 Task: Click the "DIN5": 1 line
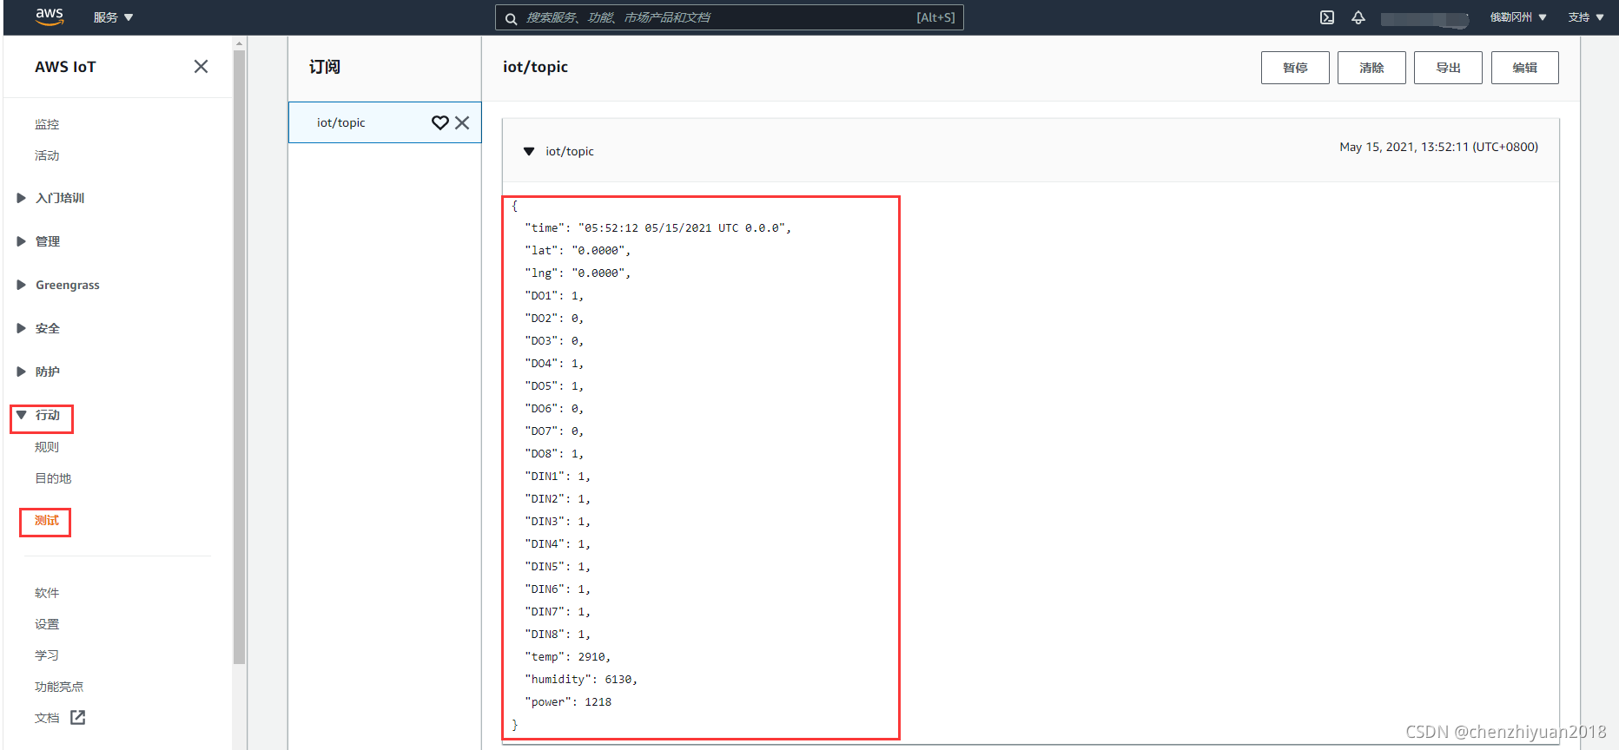click(x=558, y=566)
